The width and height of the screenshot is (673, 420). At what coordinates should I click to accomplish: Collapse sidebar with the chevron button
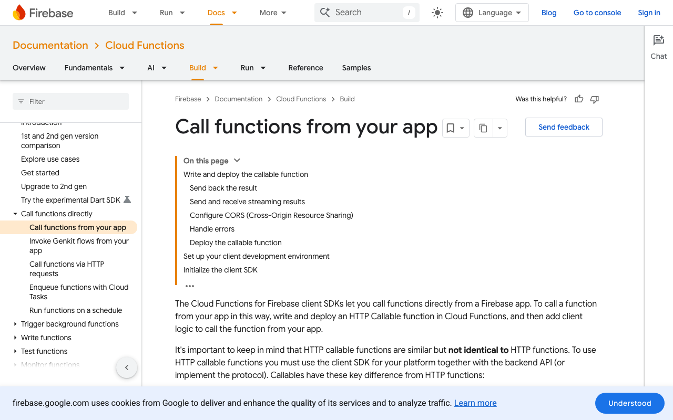[x=127, y=367]
